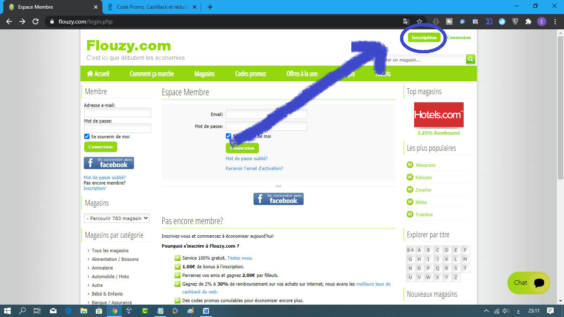Open the blue wrench extension
This screenshot has width=564, height=317.
coord(462,21)
